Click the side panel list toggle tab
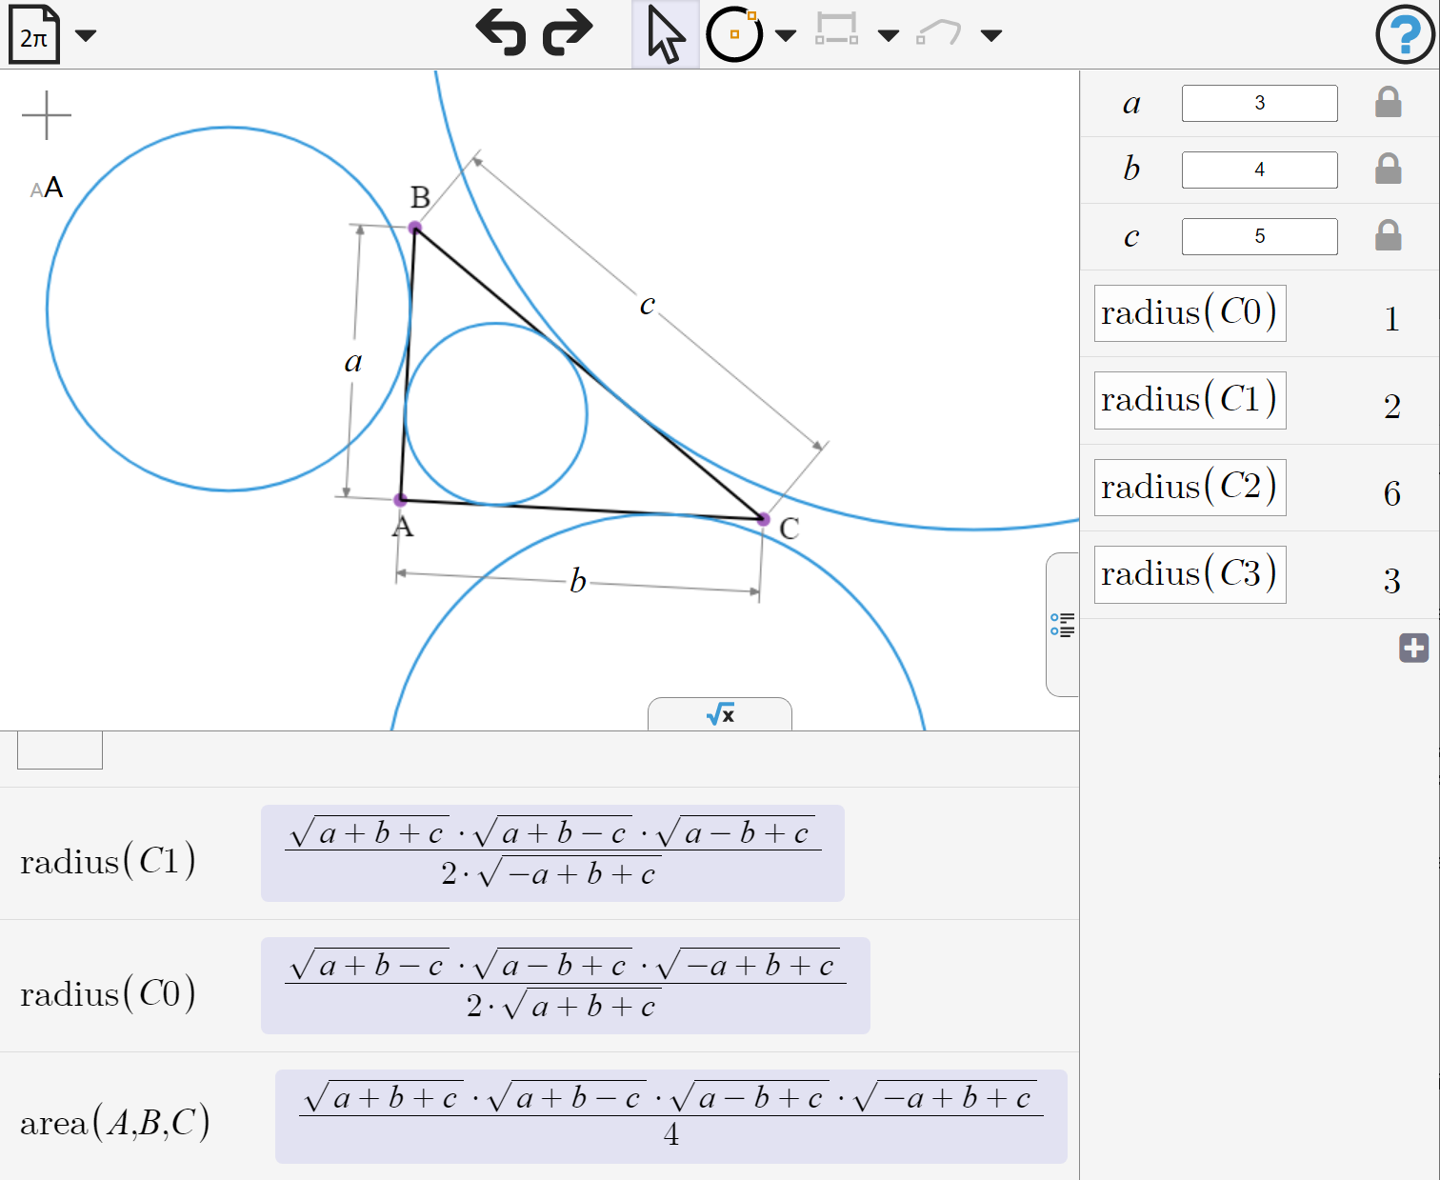 1062,625
